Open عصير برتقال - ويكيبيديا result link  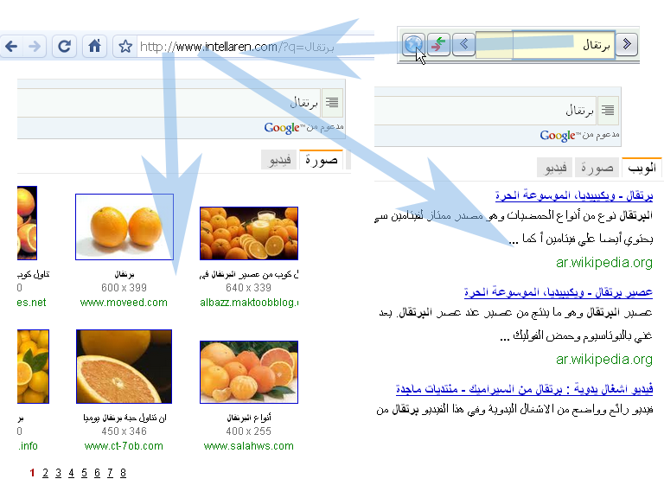tap(559, 292)
